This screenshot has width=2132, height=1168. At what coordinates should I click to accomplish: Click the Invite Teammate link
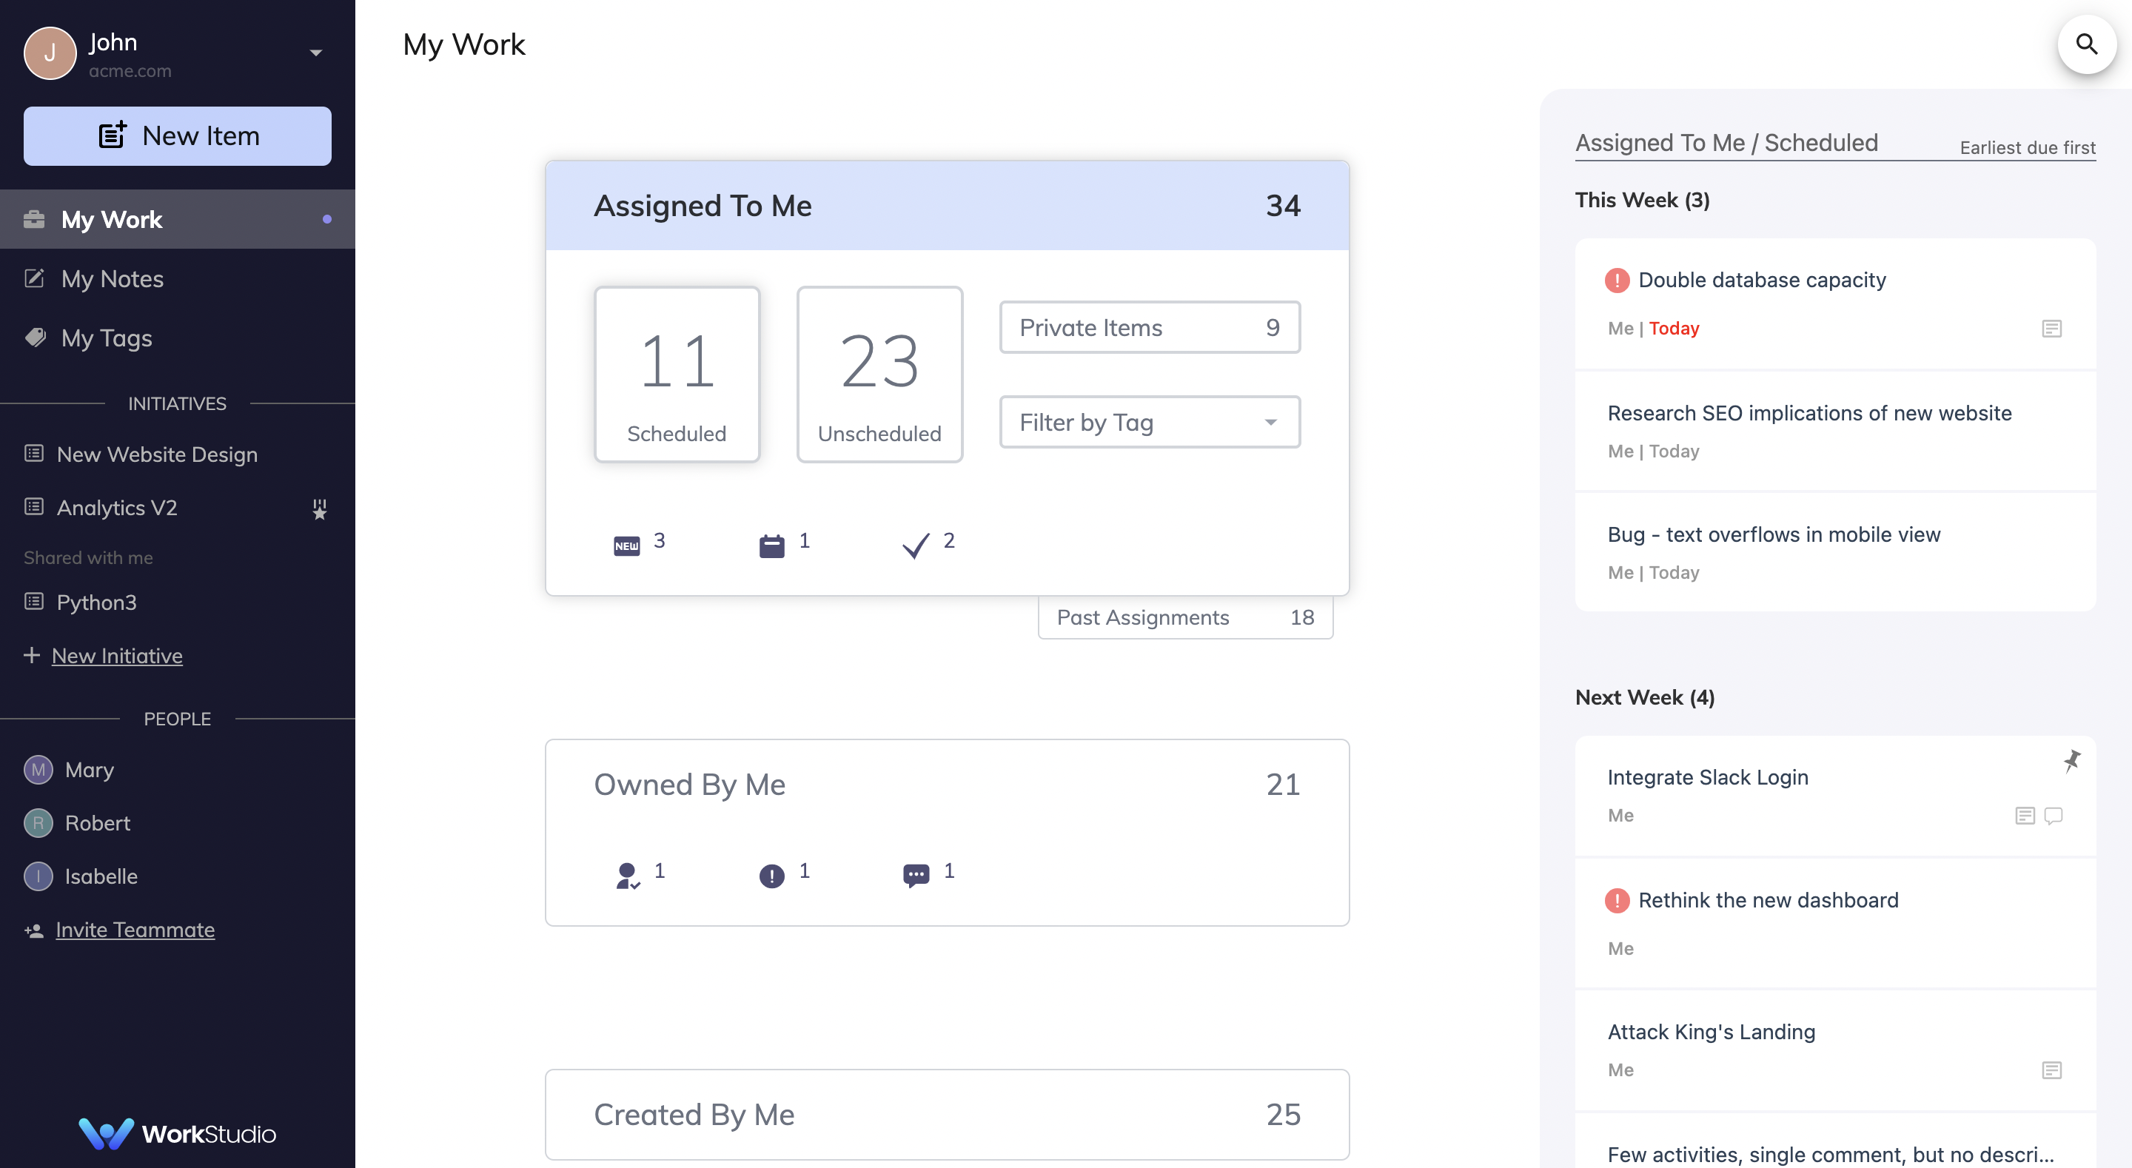(x=135, y=930)
